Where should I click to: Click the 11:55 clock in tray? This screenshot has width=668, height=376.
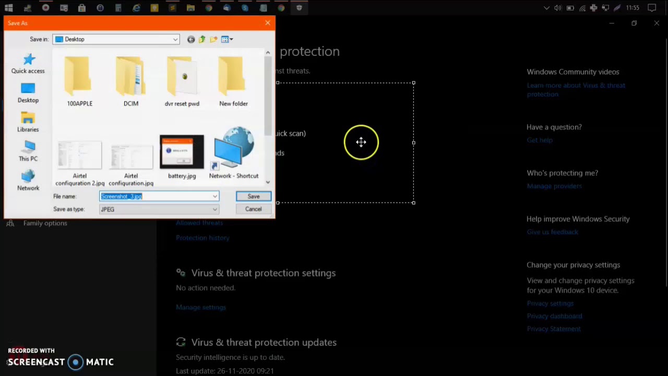tap(633, 8)
